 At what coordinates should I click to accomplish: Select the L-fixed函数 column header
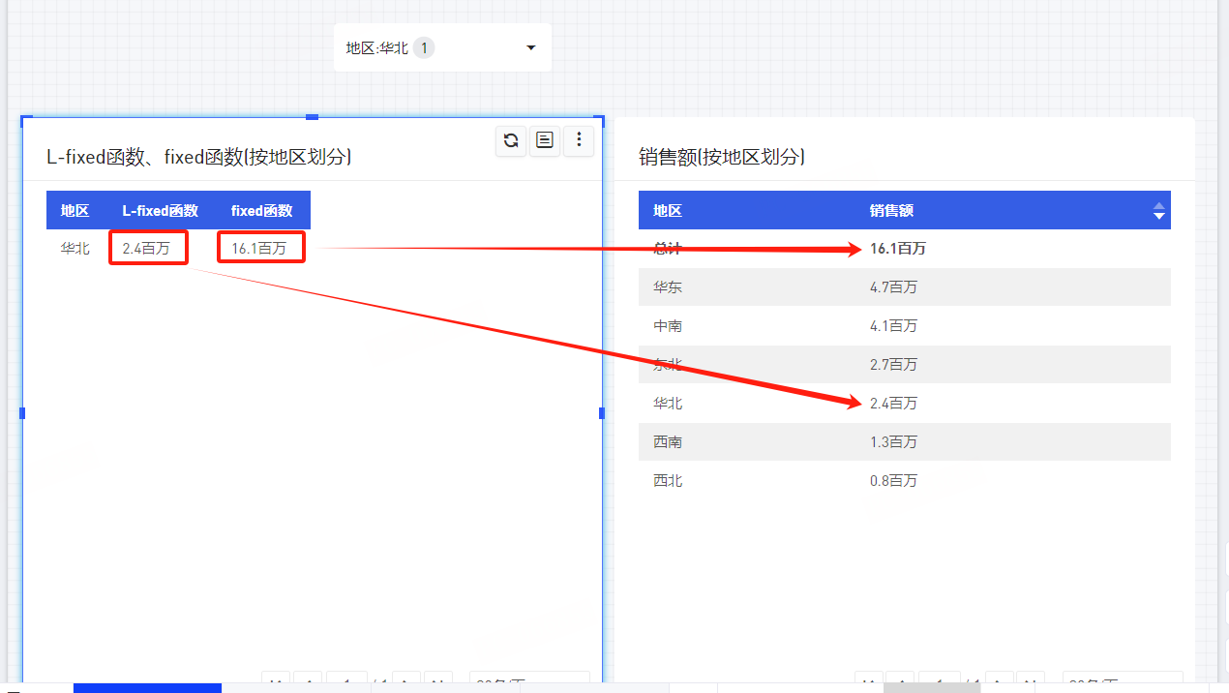click(160, 210)
